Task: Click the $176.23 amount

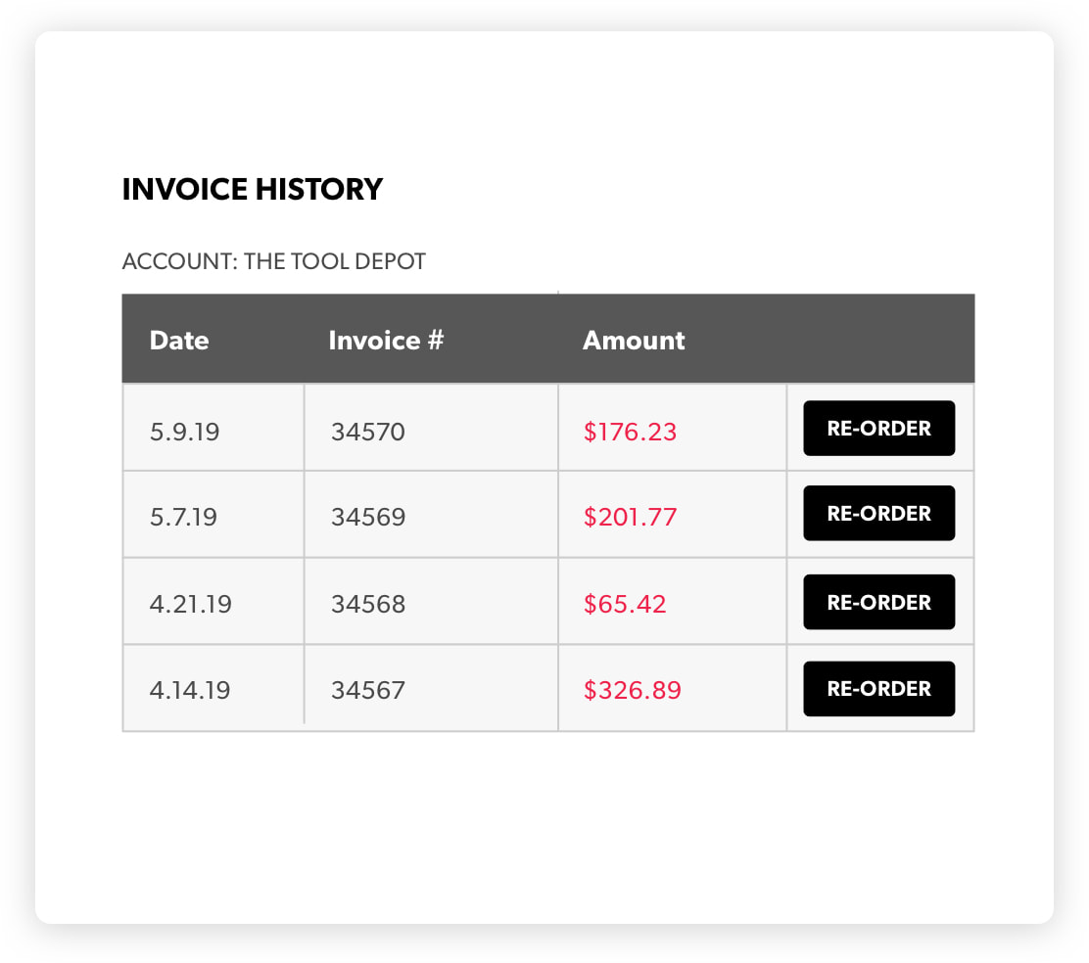Action: pyautogui.click(x=630, y=432)
